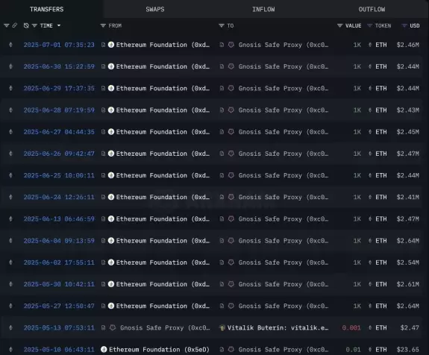Open transaction dated 2025-05-10 06:43:11

click(x=59, y=350)
